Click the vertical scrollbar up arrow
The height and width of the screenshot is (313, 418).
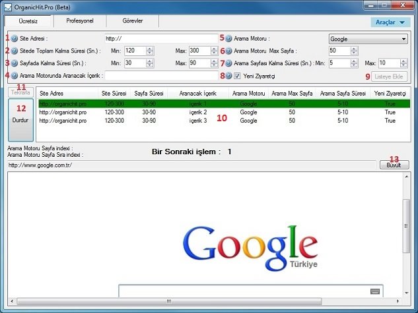(x=406, y=177)
